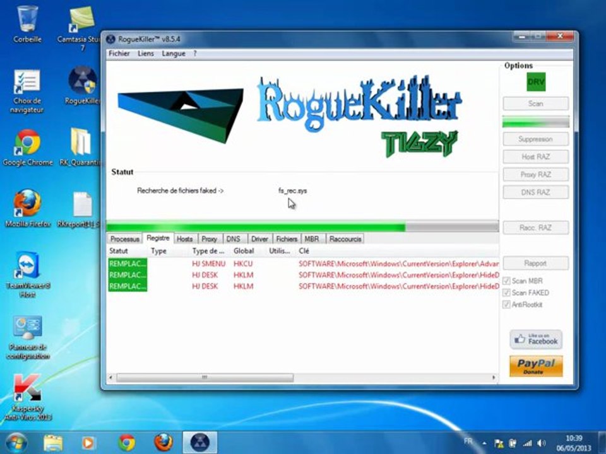Screen dimensions: 606x454
Task: Show hidden tray icons arrow
Action: point(484,443)
